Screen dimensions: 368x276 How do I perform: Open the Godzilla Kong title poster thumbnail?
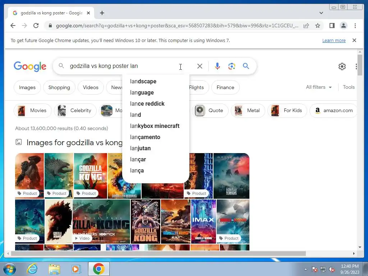click(90, 176)
